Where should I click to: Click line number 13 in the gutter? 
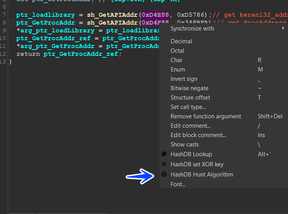tap(3, 62)
